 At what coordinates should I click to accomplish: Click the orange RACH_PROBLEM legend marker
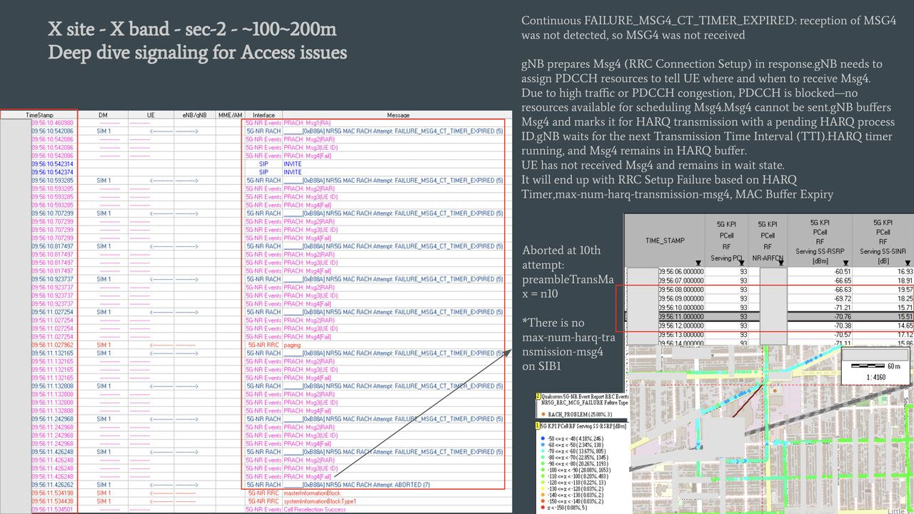tap(544, 413)
